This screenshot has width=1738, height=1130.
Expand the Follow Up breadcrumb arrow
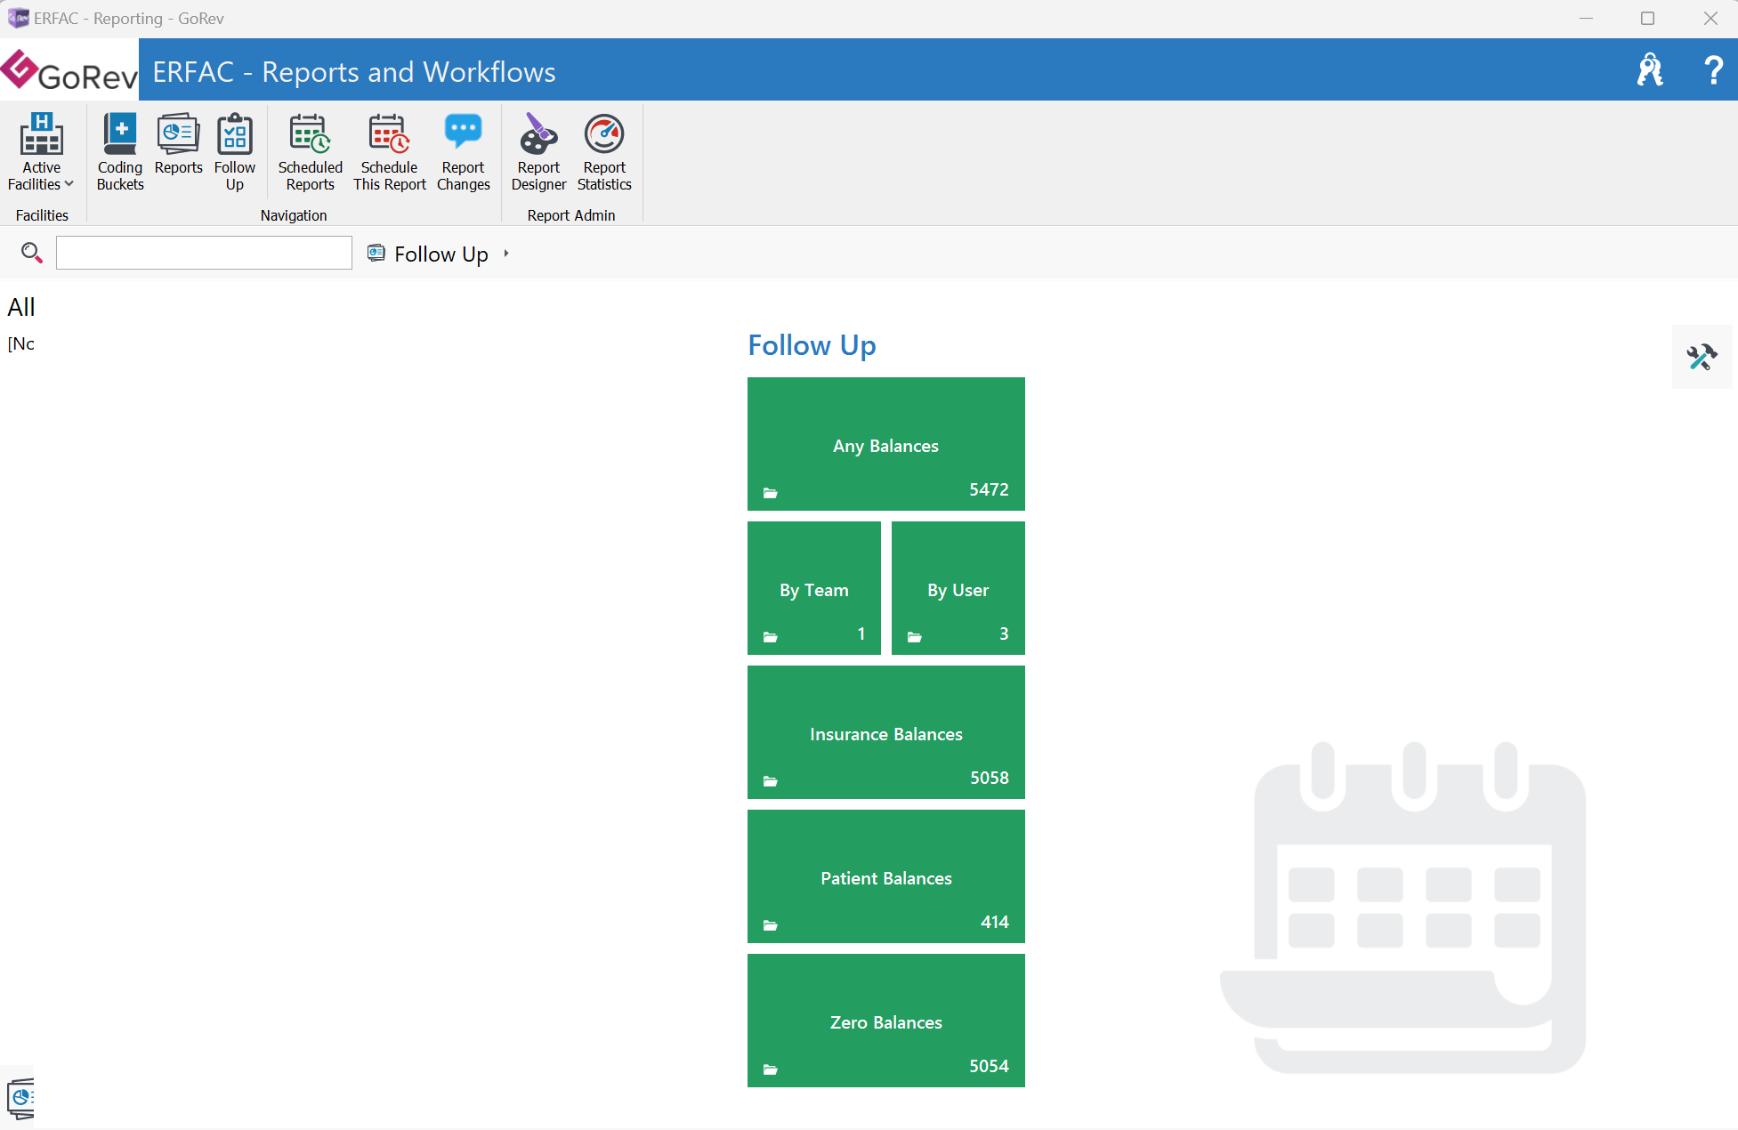tap(506, 254)
